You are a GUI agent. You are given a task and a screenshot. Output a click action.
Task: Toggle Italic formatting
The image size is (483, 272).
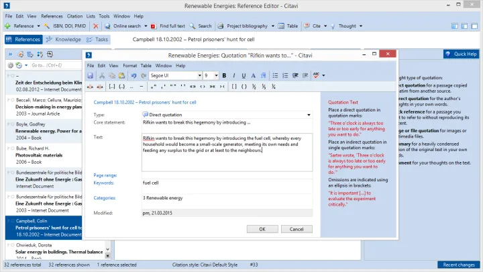234,75
